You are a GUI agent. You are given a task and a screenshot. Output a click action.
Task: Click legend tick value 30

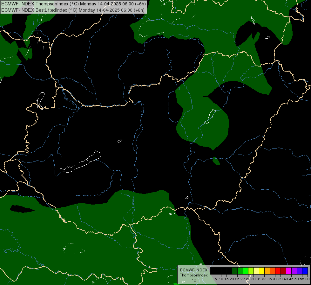point(254,279)
